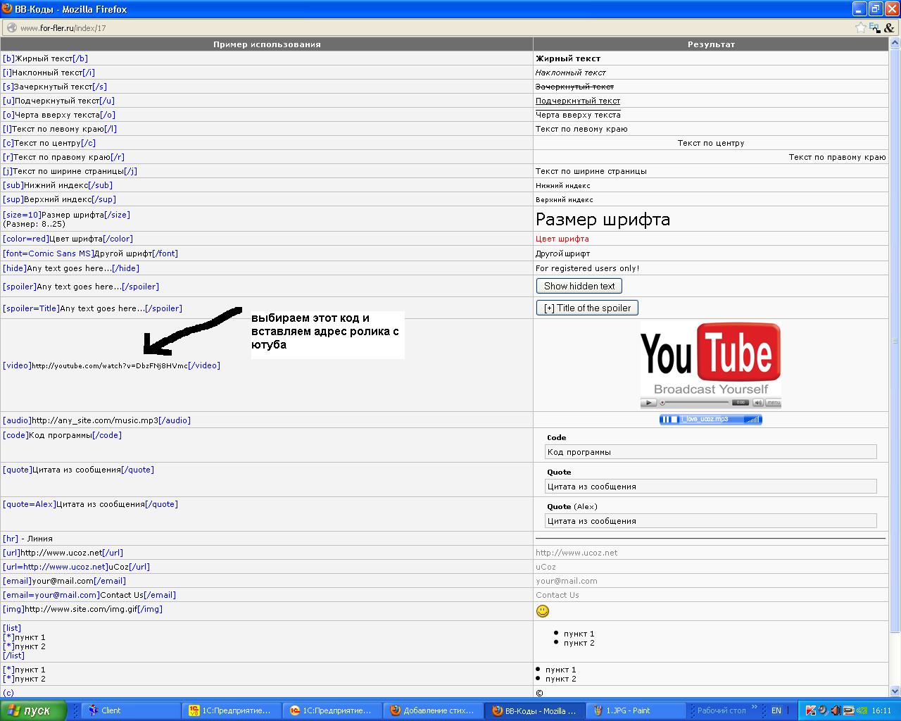Click the YouTube player seek bar
Screen dimensions: 901x721
pos(694,403)
